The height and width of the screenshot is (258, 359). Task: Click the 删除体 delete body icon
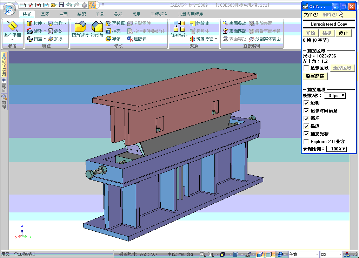coord(137,39)
